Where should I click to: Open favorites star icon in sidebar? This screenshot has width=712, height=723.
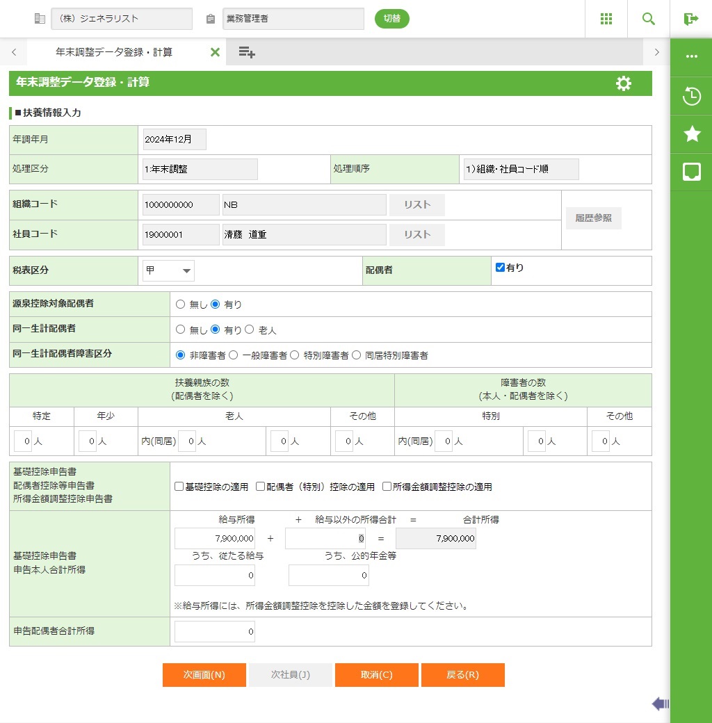[691, 134]
